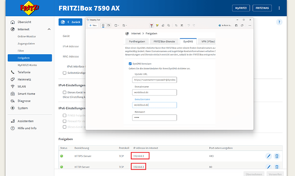Click the Verwerfen button
The width and height of the screenshot is (295, 176).
pos(275,174)
